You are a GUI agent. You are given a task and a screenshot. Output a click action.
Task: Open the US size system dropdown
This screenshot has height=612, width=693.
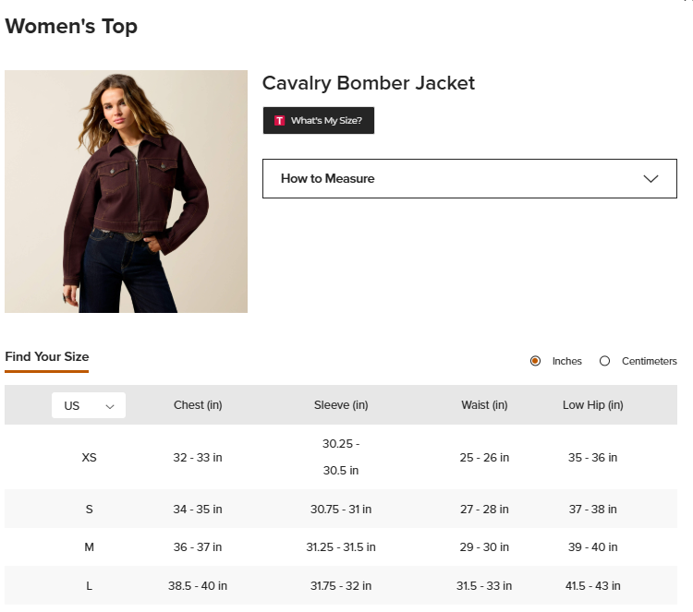pos(89,405)
